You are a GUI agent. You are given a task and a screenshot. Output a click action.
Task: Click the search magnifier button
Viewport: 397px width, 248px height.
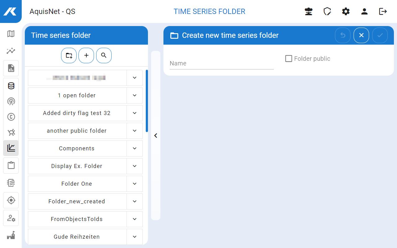point(104,55)
